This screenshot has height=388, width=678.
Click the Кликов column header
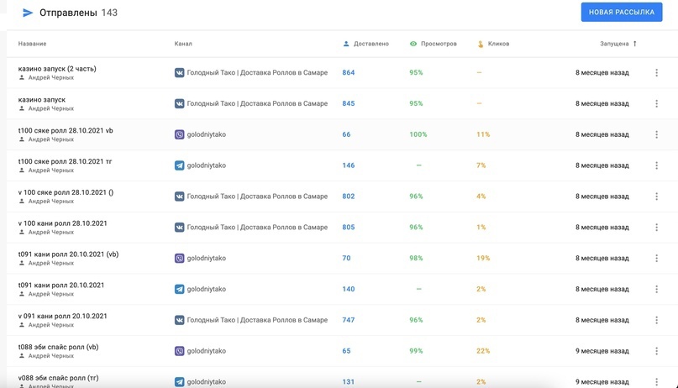pyautogui.click(x=498, y=44)
